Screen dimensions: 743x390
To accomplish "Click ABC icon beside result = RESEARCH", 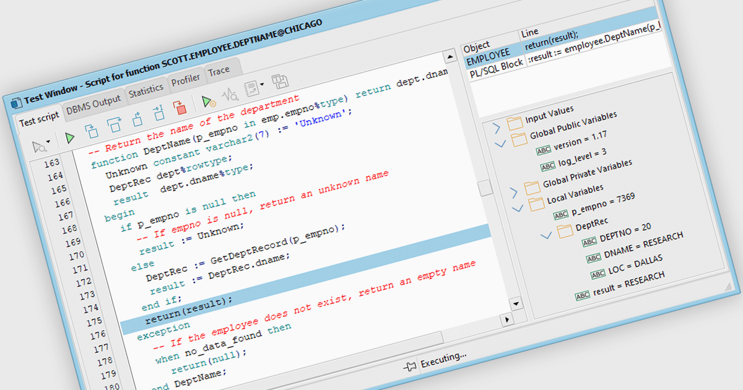I will 583,296.
